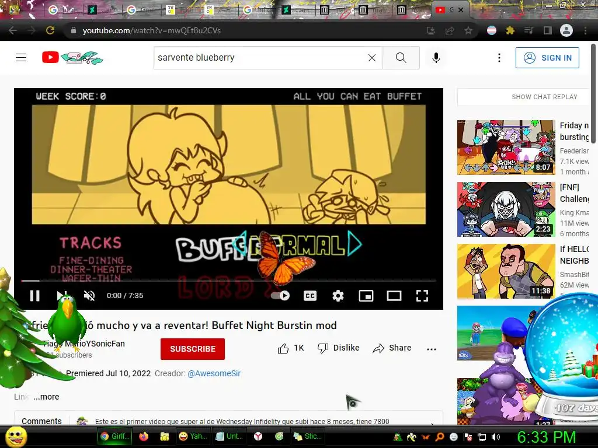Screen dimensions: 598x448
Task: Open the 8:07 Friday night bursting video thumbnail
Action: click(506, 147)
